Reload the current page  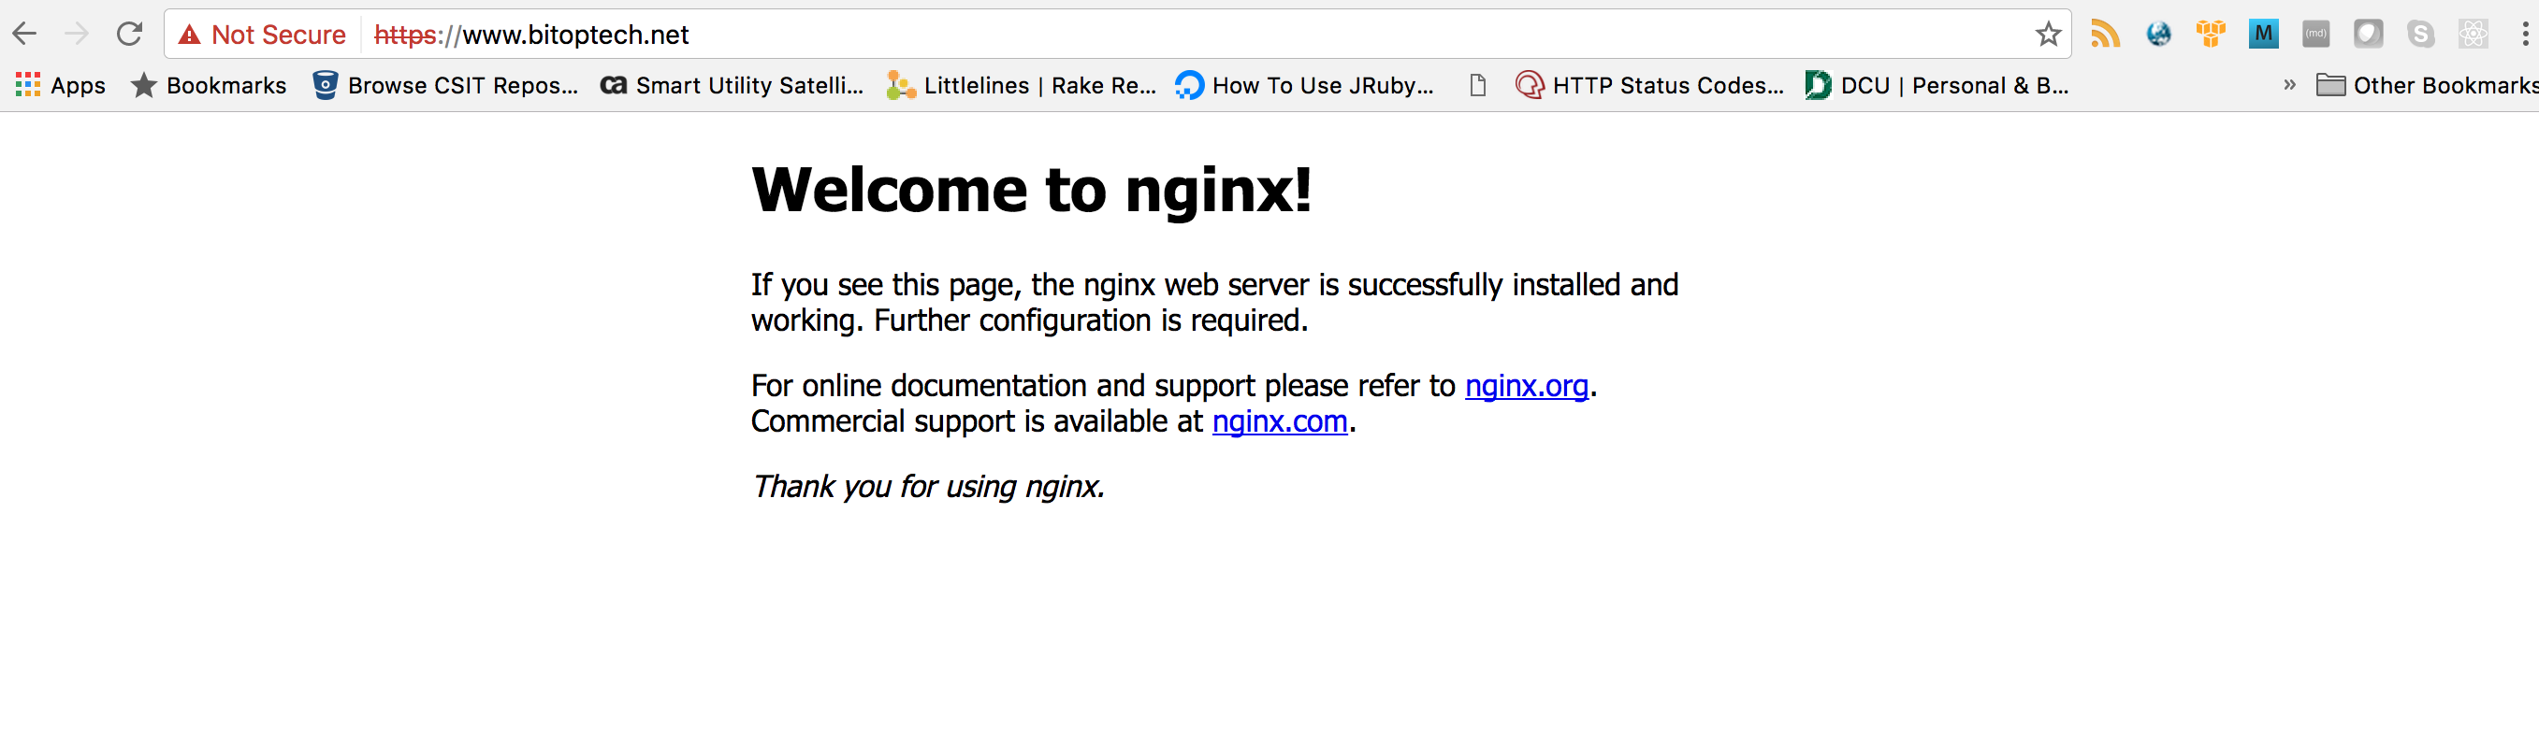(x=129, y=35)
